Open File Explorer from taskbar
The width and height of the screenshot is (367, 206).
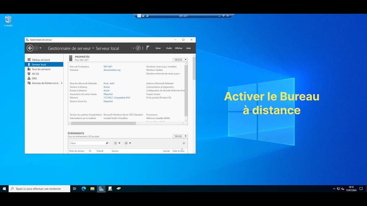(92, 189)
